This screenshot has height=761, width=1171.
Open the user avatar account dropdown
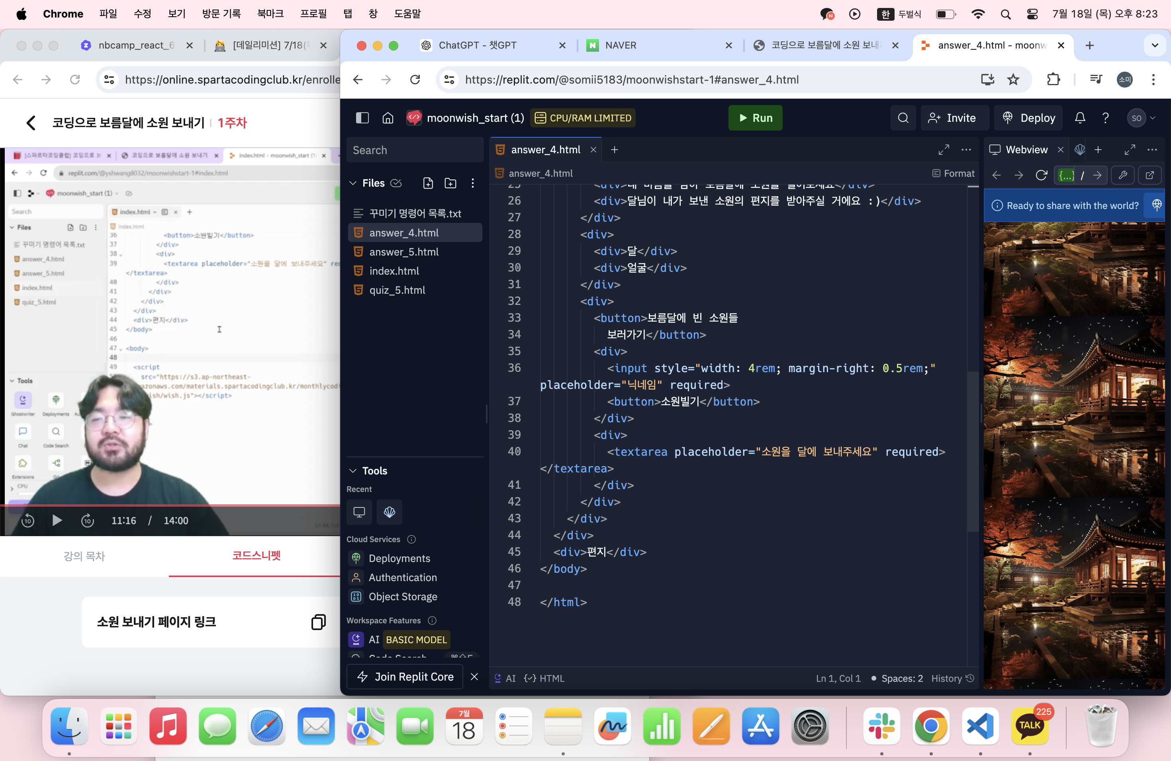(1141, 118)
